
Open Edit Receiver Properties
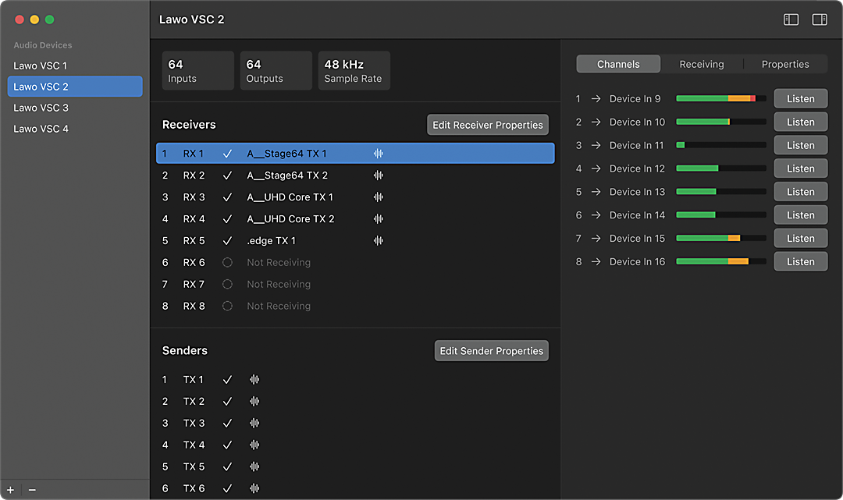tap(488, 125)
